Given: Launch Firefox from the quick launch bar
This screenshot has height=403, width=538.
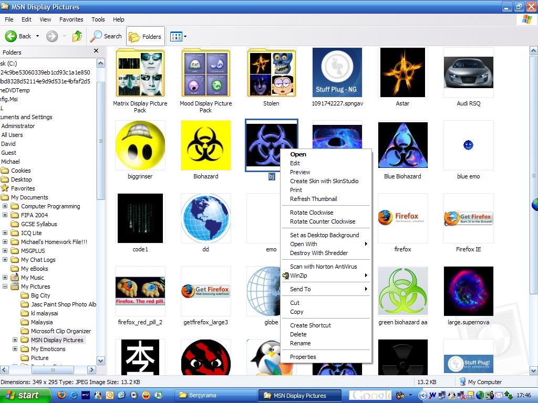Looking at the screenshot, I should click(61, 395).
